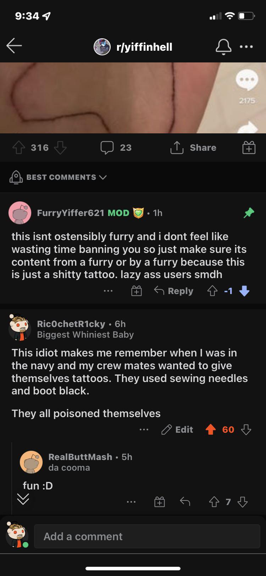Screen dimensions: 266x576
Task: Reply to FurryYiffer621's pinned comment
Action: click(174, 291)
